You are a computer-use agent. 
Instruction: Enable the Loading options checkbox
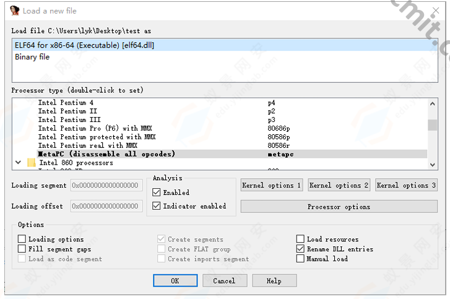(22, 239)
